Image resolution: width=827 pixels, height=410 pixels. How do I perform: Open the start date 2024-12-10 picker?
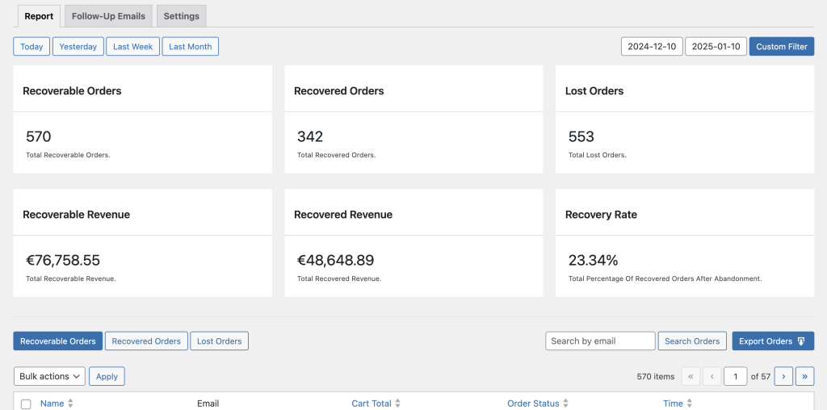click(x=652, y=47)
